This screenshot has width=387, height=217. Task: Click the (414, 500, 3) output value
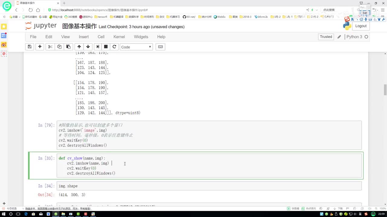[x=72, y=195]
